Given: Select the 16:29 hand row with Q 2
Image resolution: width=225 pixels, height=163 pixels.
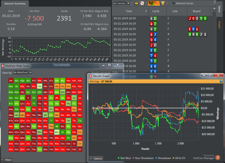Looking at the screenshot, I should 162,24.
